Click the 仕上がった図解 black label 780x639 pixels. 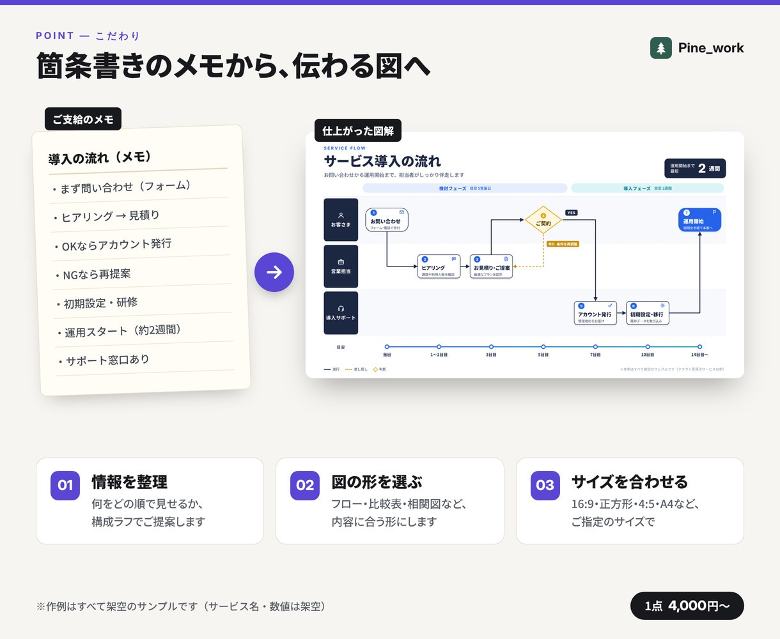[358, 131]
